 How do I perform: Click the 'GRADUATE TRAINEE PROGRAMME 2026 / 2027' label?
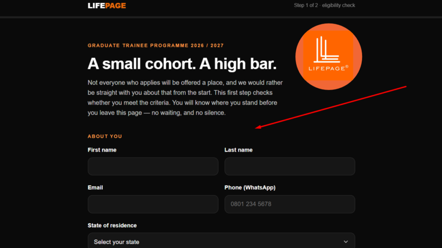click(x=155, y=46)
